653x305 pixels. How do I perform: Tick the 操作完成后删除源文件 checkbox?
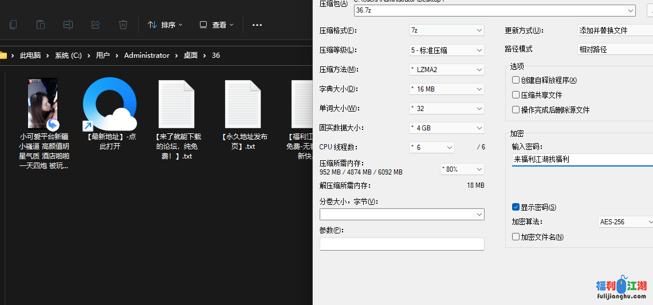tap(516, 110)
